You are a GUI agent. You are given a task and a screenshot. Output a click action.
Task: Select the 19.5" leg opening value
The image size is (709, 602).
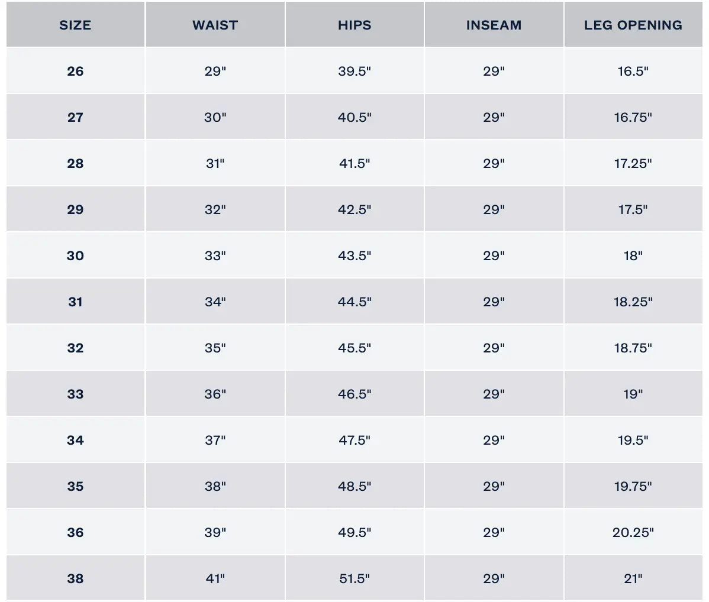click(633, 440)
